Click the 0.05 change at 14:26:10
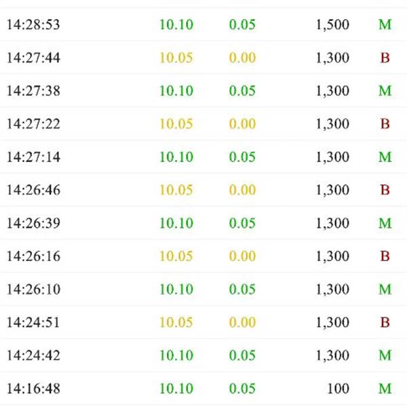 coord(242,290)
